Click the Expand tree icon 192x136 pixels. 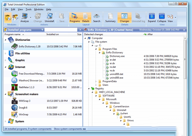152,18
